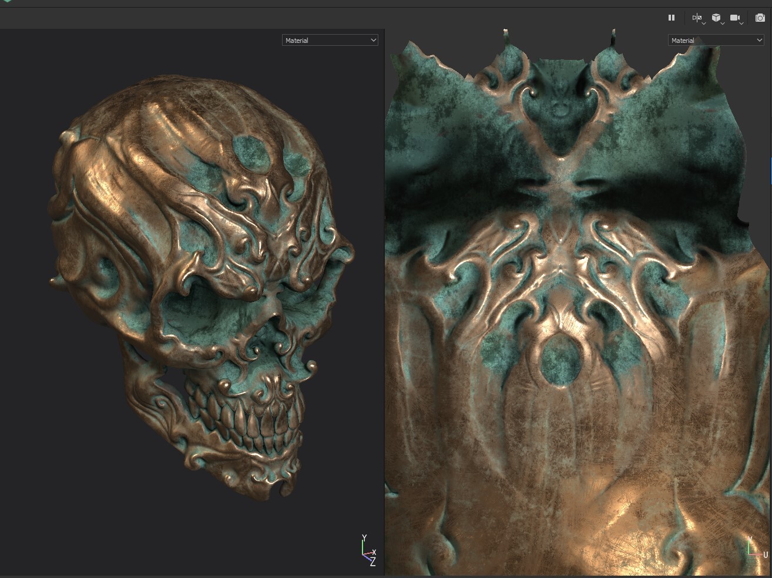This screenshot has width=772, height=578.
Task: Take a viewport screenshot with camera icon
Action: coord(760,18)
